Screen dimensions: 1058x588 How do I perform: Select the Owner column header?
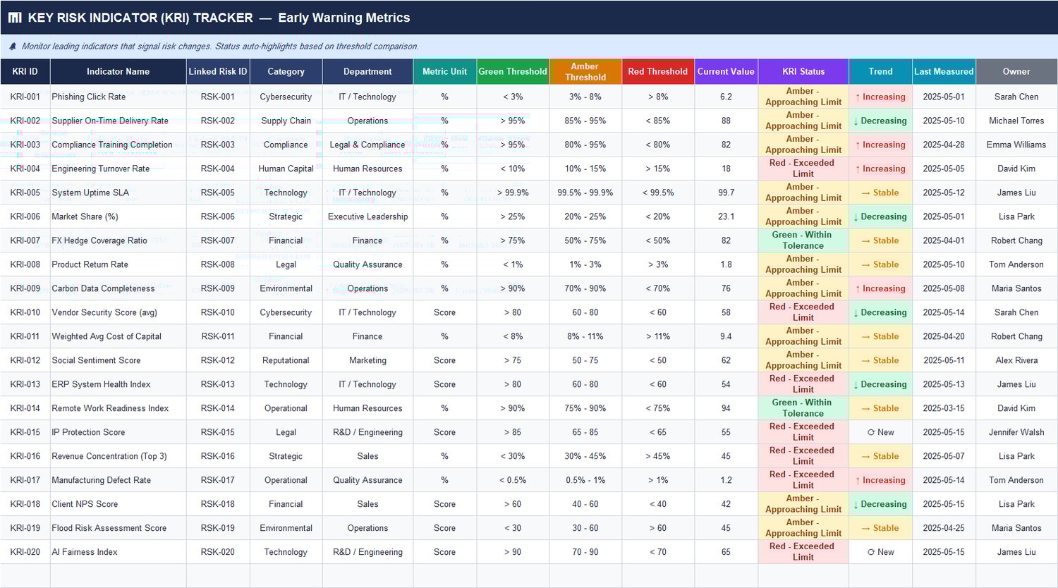(x=1016, y=71)
